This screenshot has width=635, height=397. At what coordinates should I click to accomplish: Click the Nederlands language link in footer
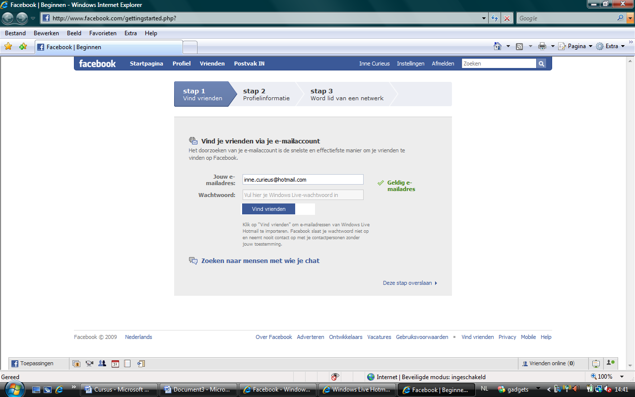click(x=138, y=337)
